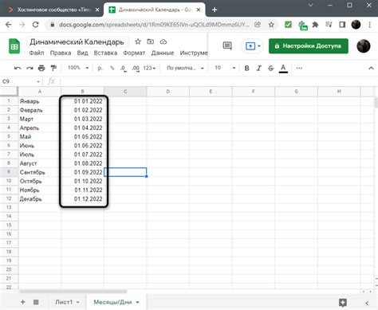Open the 100% zoom dropdown
Viewport: 378px width, 310px height.
78,68
